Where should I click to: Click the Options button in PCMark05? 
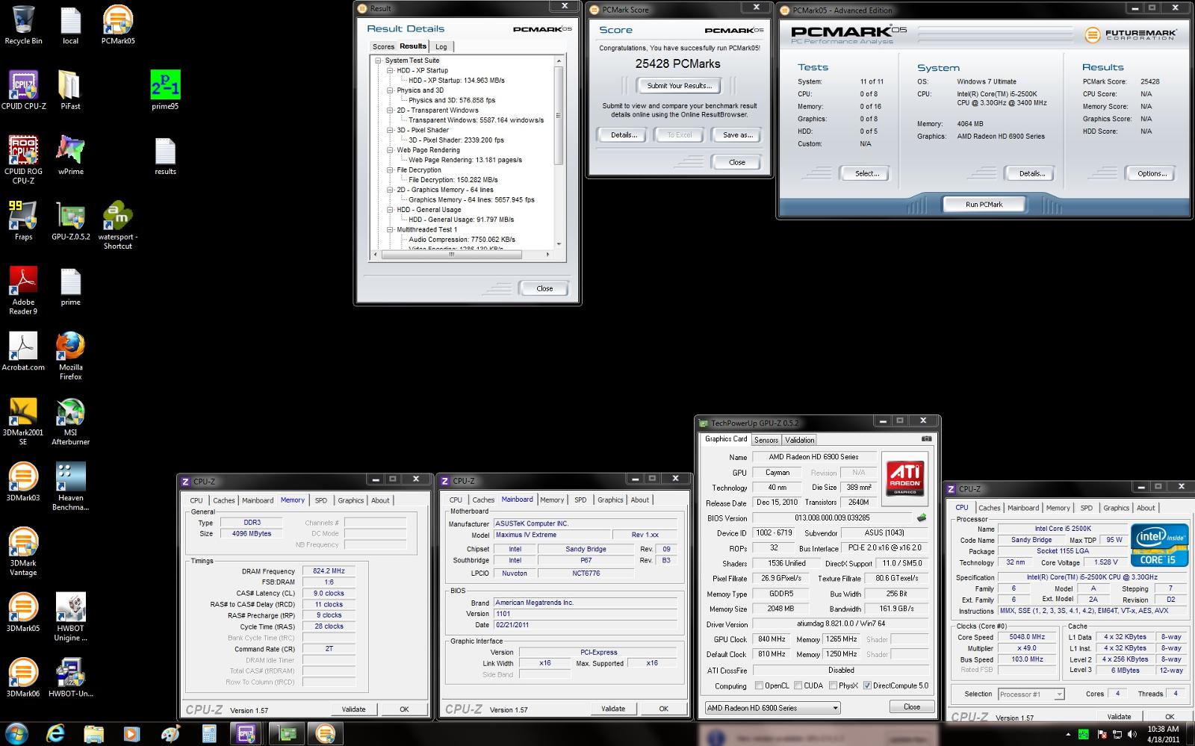1152,173
